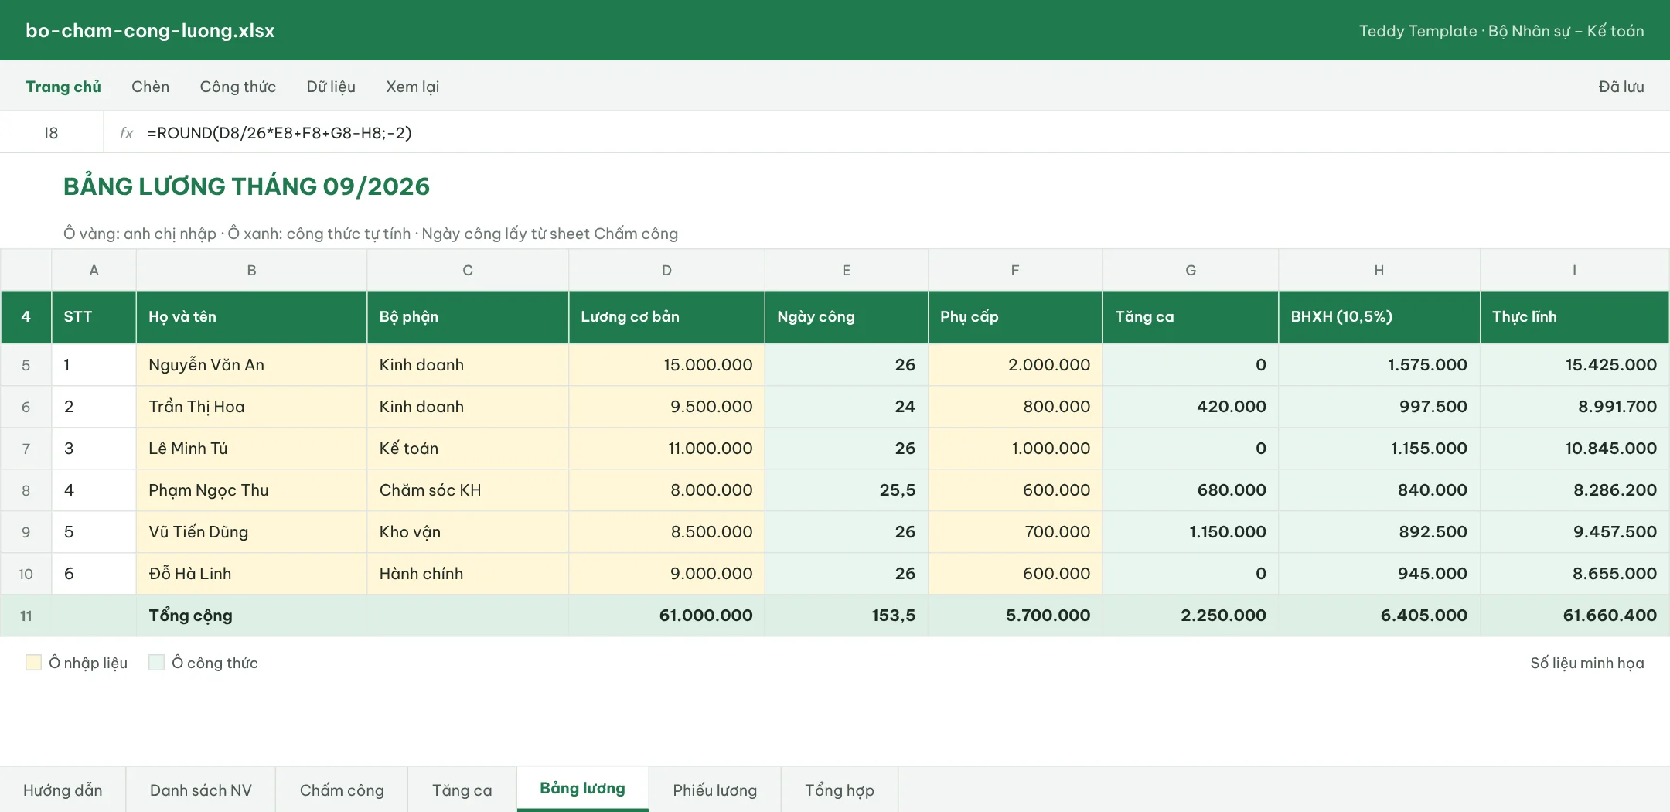Click basic salary 15.000.000 cell

(x=666, y=365)
